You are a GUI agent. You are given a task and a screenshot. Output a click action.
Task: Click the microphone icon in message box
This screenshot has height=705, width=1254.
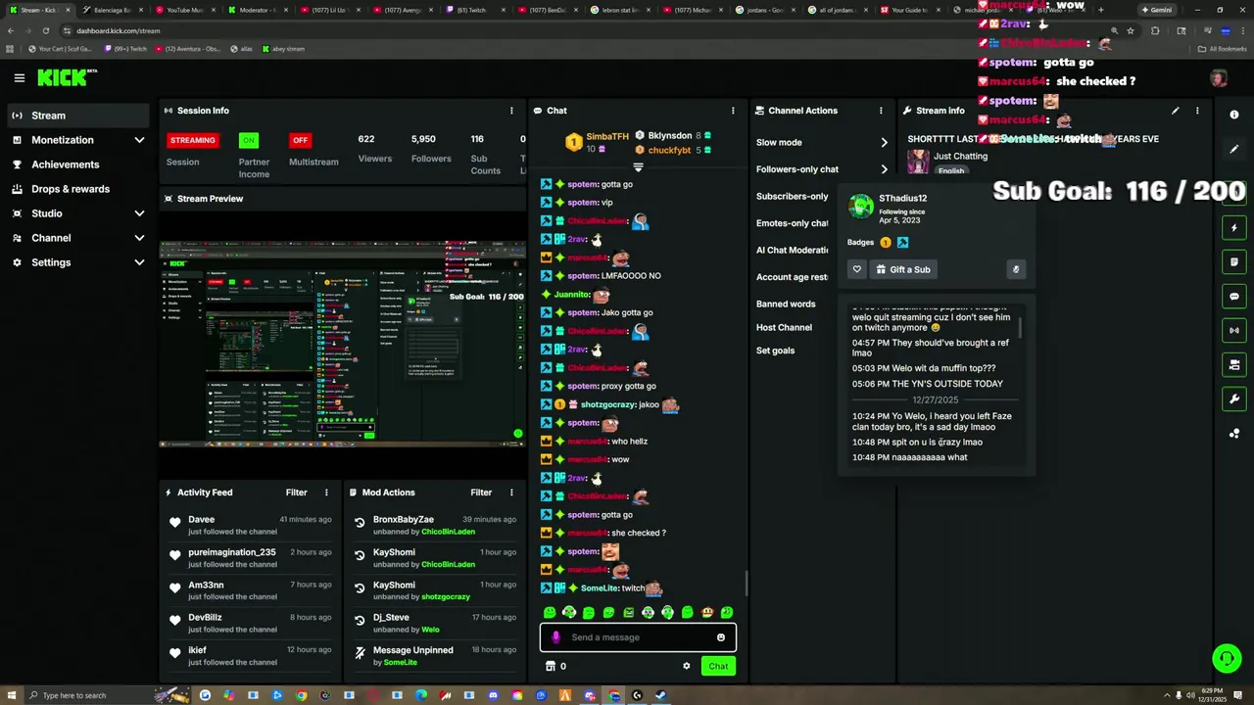coord(555,637)
